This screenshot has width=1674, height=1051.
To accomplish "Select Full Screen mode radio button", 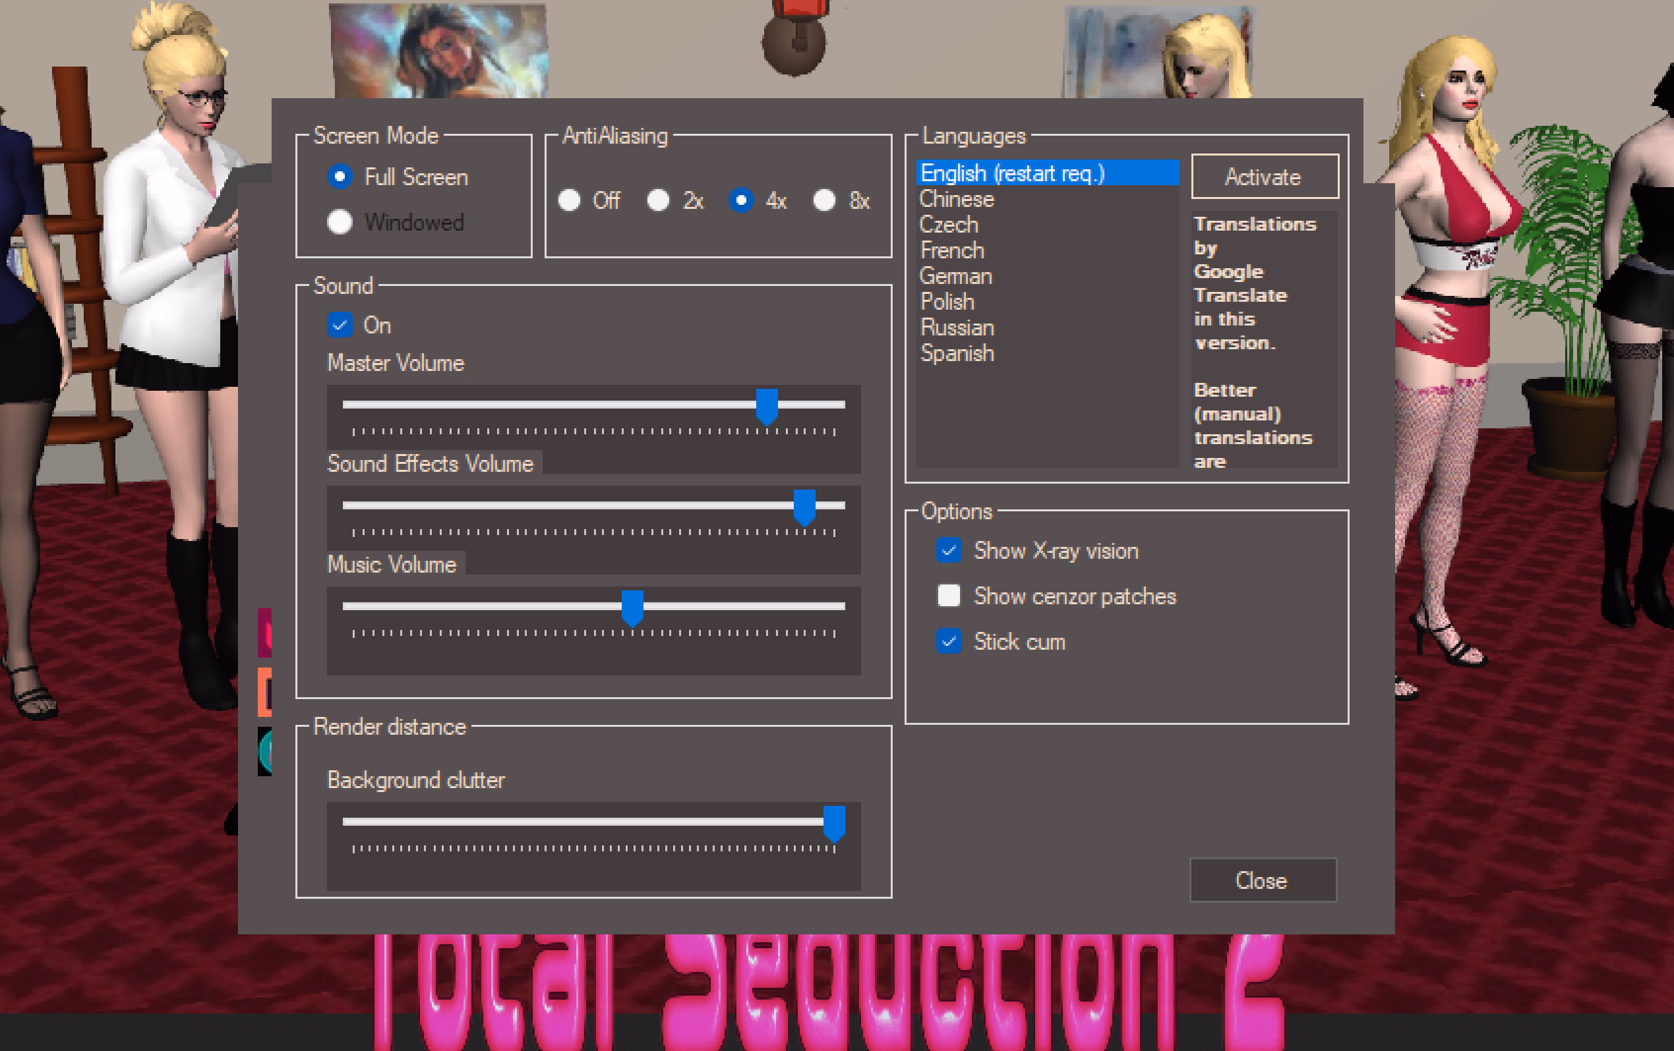I will [340, 177].
